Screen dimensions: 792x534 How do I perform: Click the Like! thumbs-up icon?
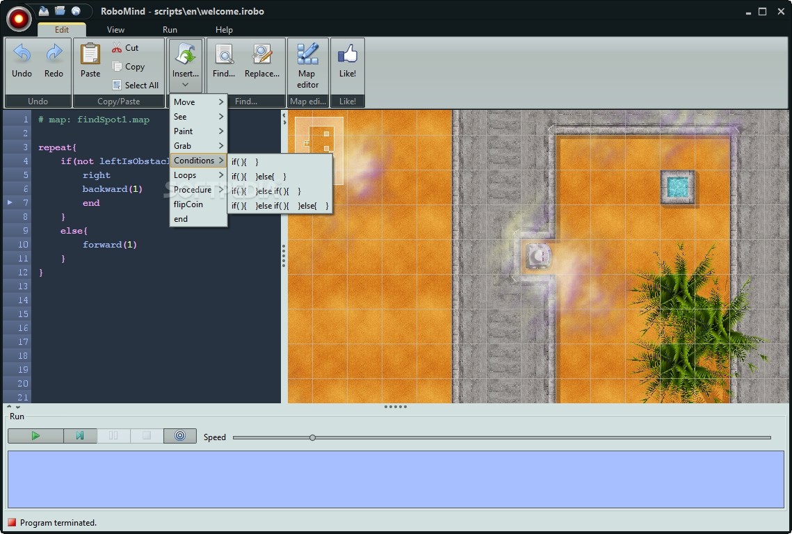[x=347, y=52]
